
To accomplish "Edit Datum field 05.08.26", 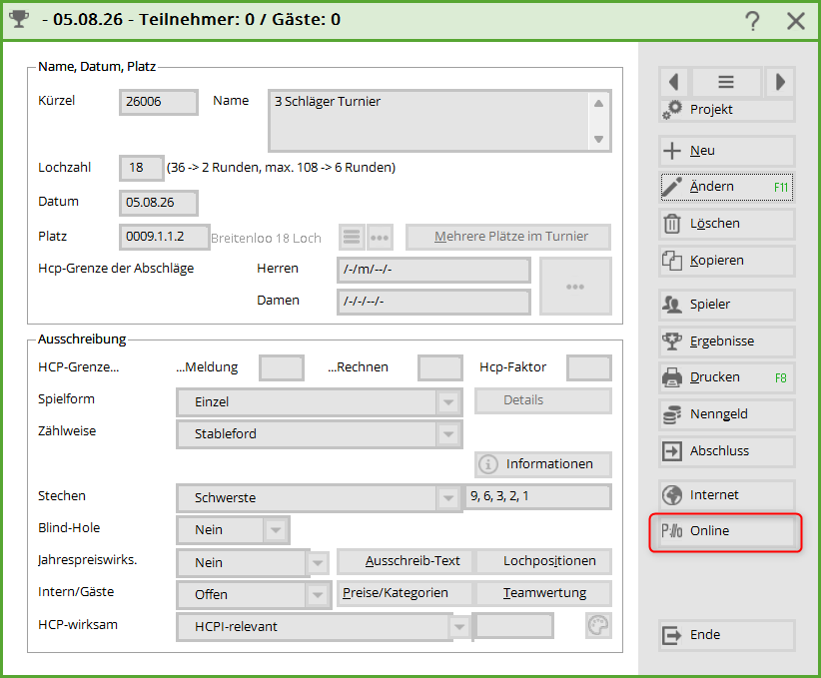I will (158, 203).
